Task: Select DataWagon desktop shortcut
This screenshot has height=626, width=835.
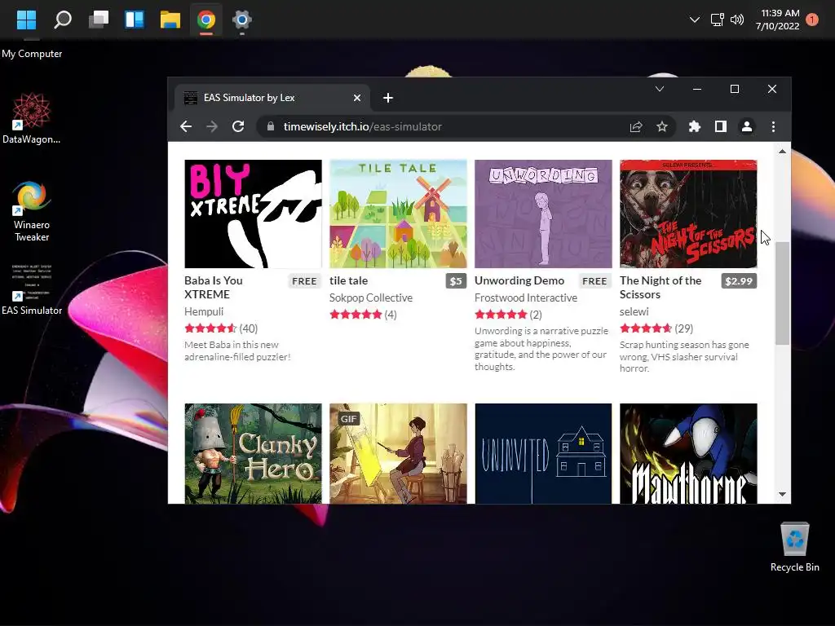Action: click(x=32, y=118)
